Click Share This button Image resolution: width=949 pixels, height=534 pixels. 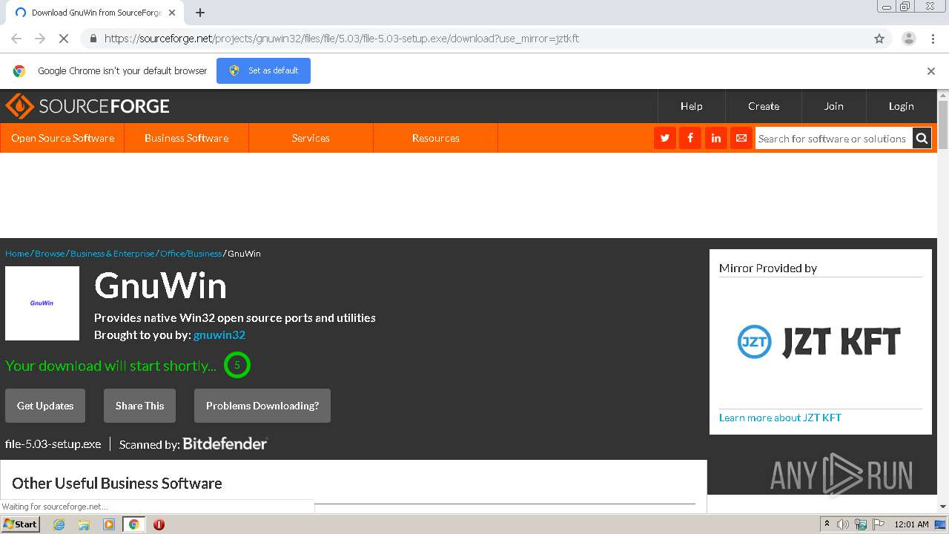coord(139,406)
